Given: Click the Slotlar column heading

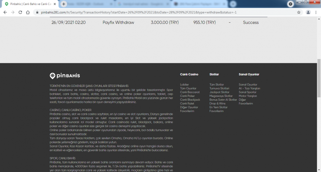Looking at the screenshot, I should pos(214,74).
